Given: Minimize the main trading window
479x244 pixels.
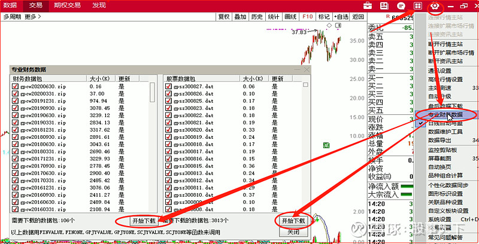Looking at the screenshot, I should [451, 6].
